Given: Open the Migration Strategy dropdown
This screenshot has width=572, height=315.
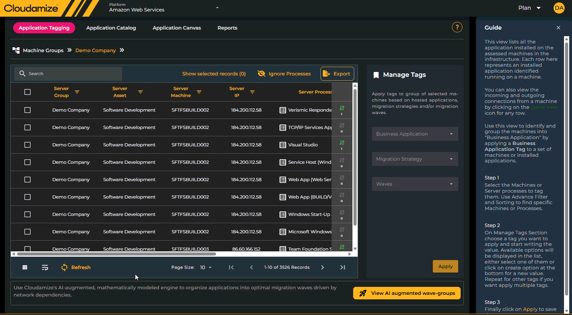Looking at the screenshot, I should 415,159.
